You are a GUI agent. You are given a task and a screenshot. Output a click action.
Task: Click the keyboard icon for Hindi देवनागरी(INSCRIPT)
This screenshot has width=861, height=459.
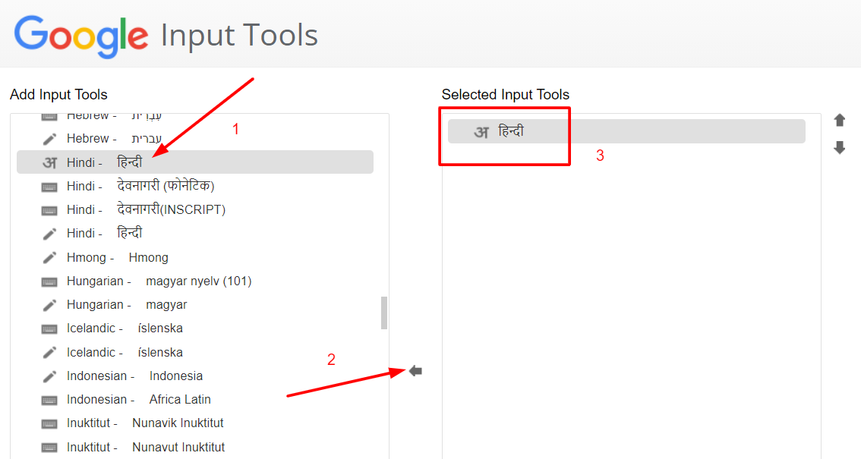click(49, 209)
